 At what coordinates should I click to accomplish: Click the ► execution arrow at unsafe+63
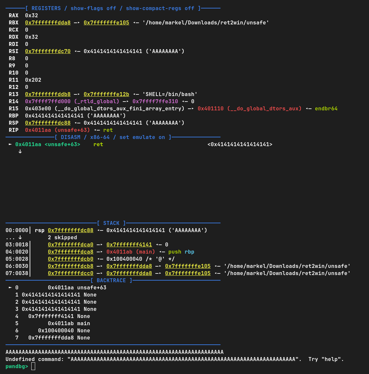[10, 144]
